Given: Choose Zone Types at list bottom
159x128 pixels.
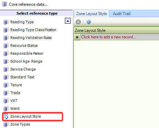Looking at the screenshot, I should coord(20,124).
